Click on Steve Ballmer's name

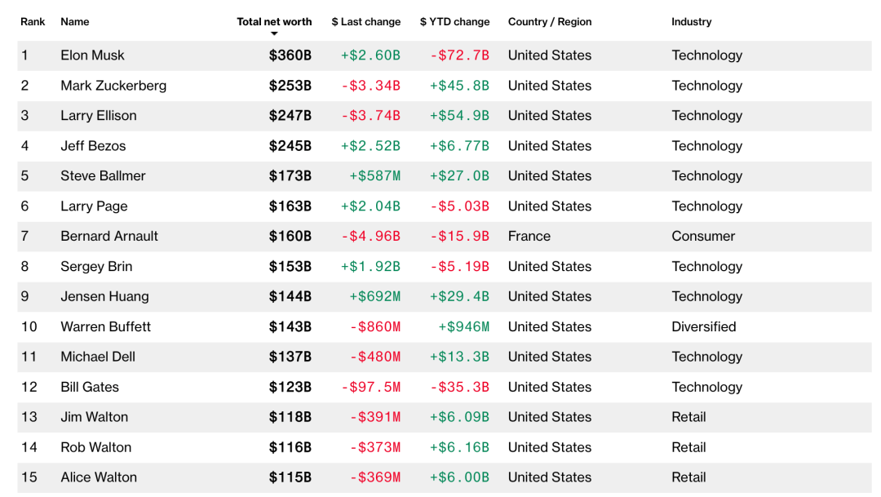103,176
